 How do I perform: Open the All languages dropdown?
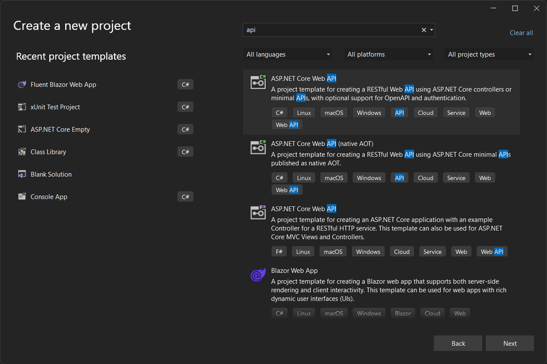[287, 54]
